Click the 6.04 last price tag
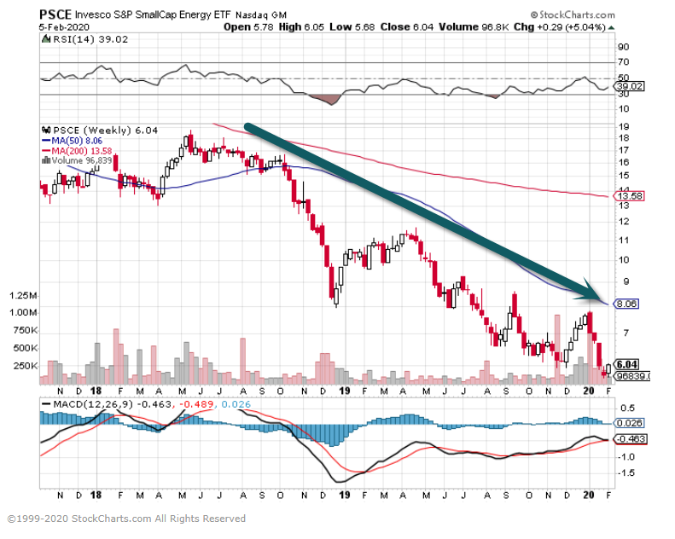This screenshot has width=675, height=539. [626, 365]
